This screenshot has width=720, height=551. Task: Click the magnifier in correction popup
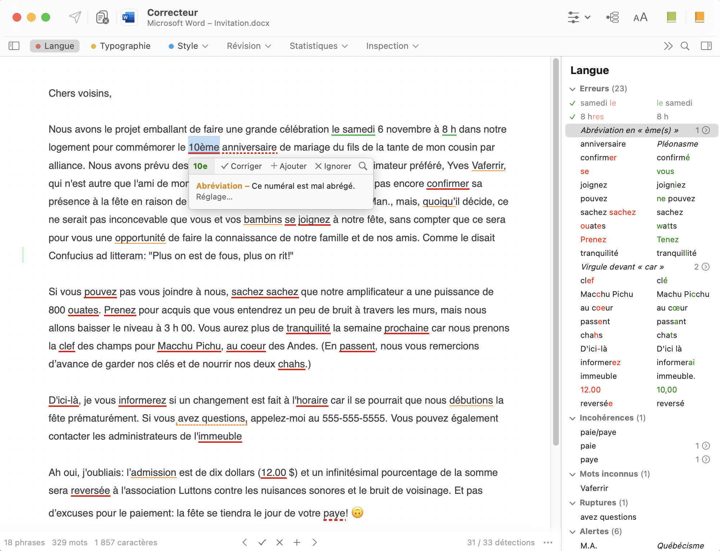[x=363, y=166]
